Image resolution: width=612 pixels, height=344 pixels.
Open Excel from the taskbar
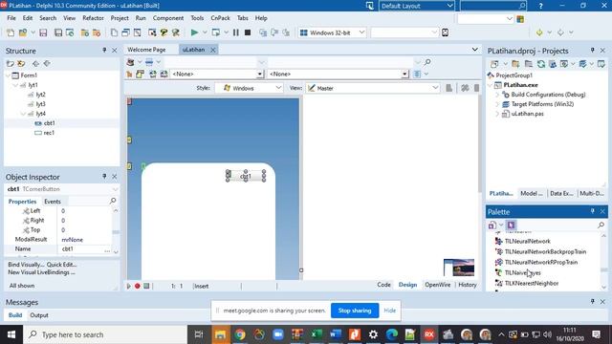pyautogui.click(x=317, y=334)
